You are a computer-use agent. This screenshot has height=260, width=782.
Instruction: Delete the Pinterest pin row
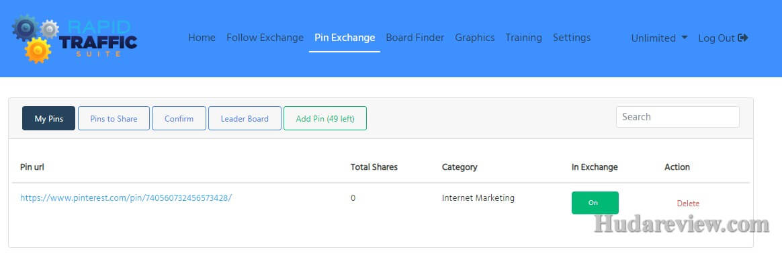tap(688, 203)
